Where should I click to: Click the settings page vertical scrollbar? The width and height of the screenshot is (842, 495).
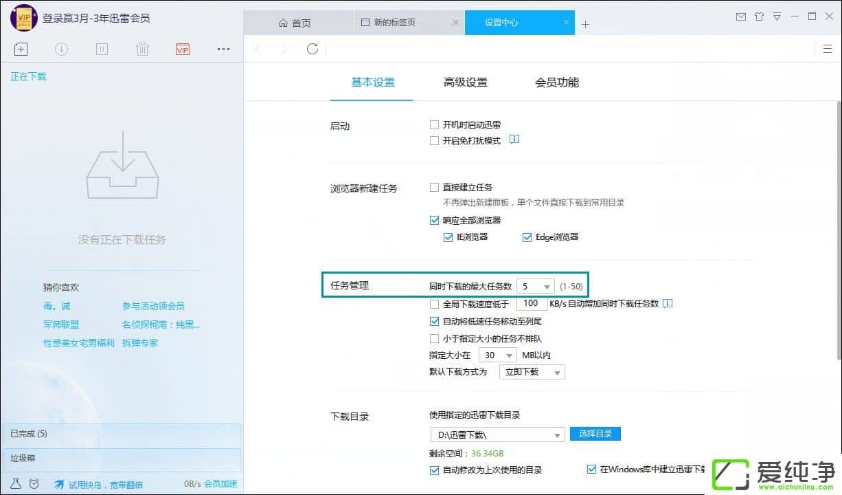click(x=838, y=227)
